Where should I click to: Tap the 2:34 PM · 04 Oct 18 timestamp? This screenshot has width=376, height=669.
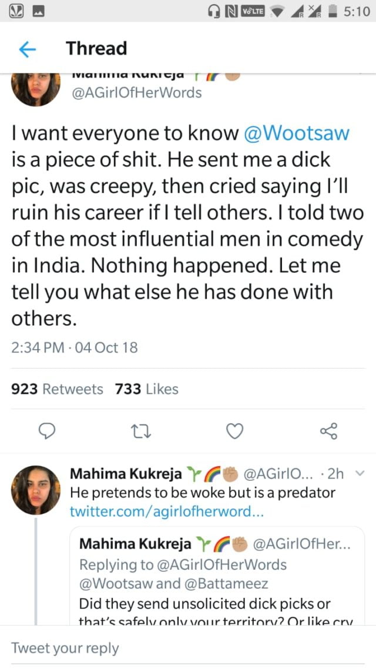[x=75, y=347]
